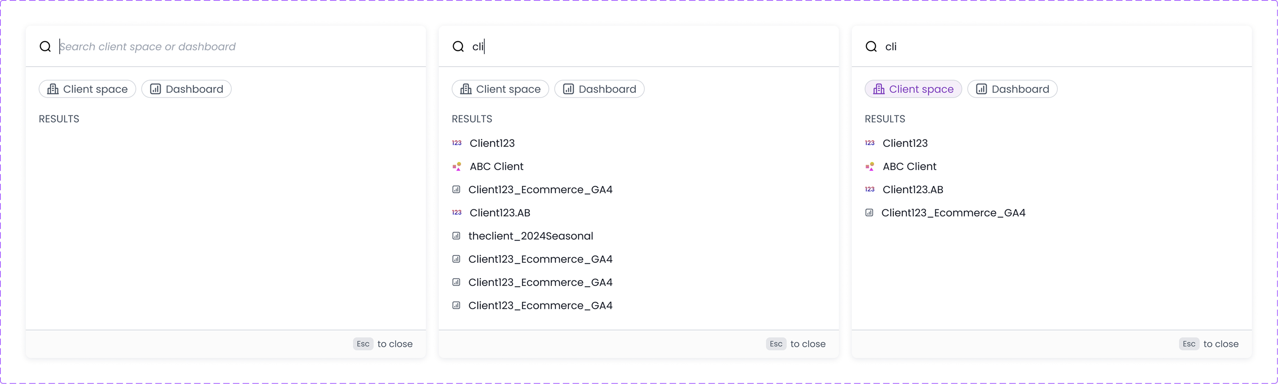Click the search field containing "cli" in the right panel

[1042, 46]
